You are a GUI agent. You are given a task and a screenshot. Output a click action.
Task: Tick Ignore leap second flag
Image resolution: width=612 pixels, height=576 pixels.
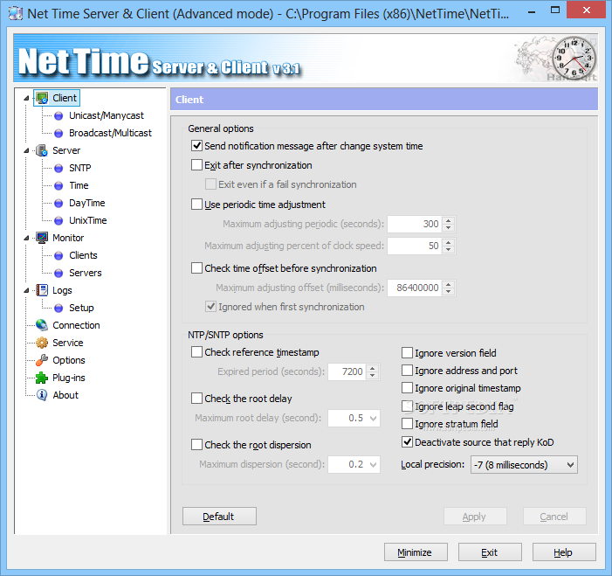tap(407, 406)
